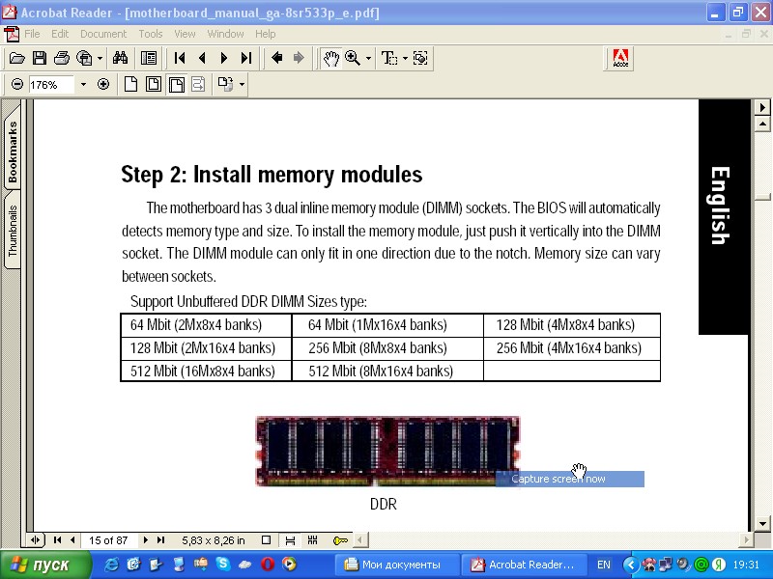The image size is (773, 579).
Task: Go to the next page in the status bar
Action: point(146,540)
